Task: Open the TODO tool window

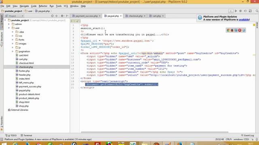Action: pos(11,135)
